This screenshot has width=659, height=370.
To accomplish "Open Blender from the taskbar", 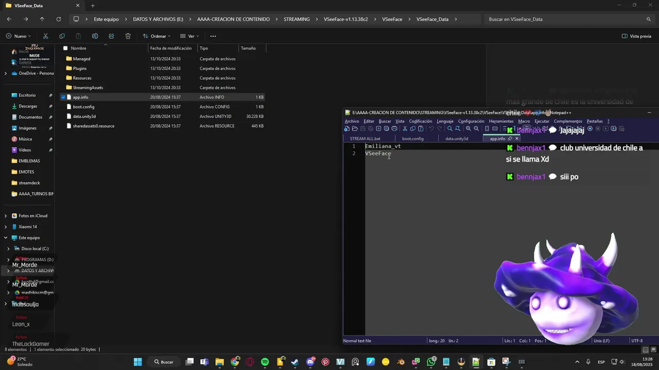I will pos(401,362).
